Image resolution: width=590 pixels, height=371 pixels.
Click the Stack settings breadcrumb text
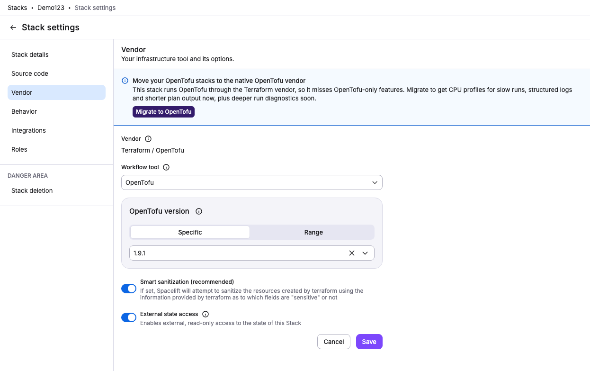[x=95, y=8]
